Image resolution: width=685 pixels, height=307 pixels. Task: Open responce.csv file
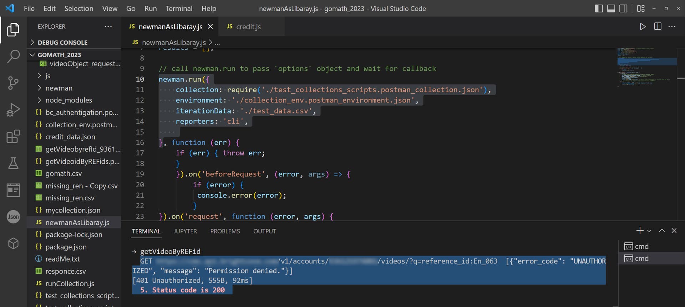[x=74, y=271]
